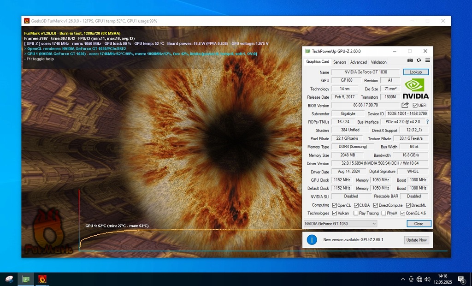Toggle the Ray Tracing checkbox
Viewport: 472px width, 286px height.
click(356, 213)
